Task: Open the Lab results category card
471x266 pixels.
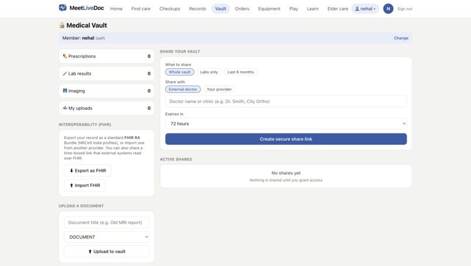Action: tap(106, 74)
